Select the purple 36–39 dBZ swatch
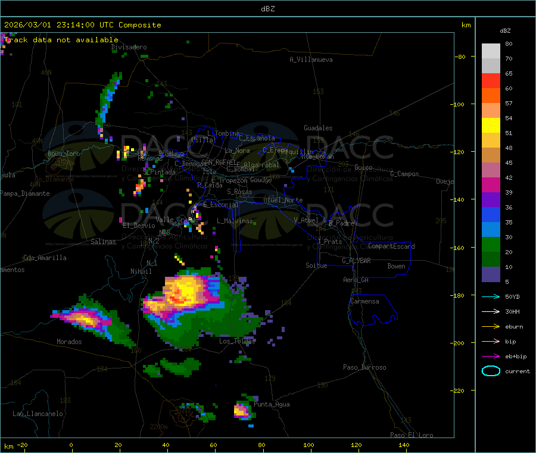536x453 pixels. point(491,200)
